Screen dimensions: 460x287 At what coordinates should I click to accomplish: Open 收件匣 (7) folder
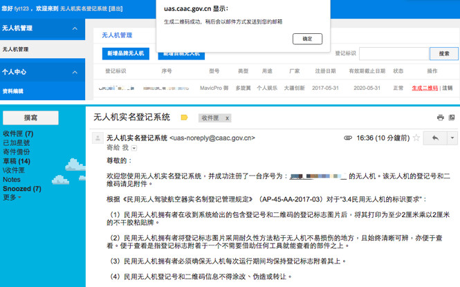pyautogui.click(x=18, y=133)
